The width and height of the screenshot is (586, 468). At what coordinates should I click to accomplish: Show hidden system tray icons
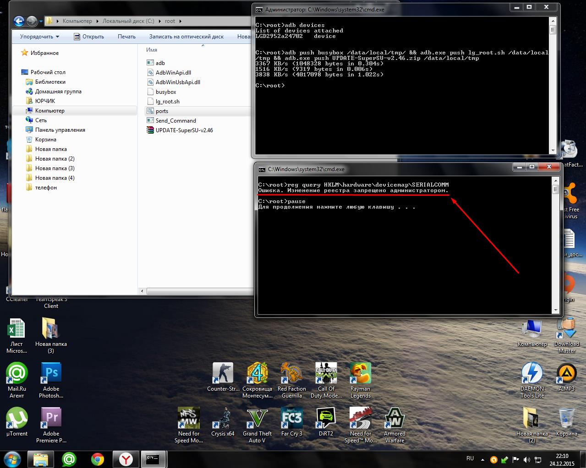click(482, 459)
